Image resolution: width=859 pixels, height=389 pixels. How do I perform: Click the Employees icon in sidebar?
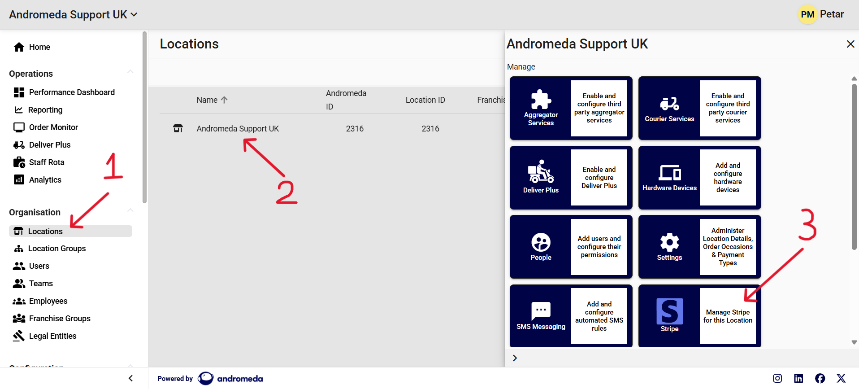[19, 301]
